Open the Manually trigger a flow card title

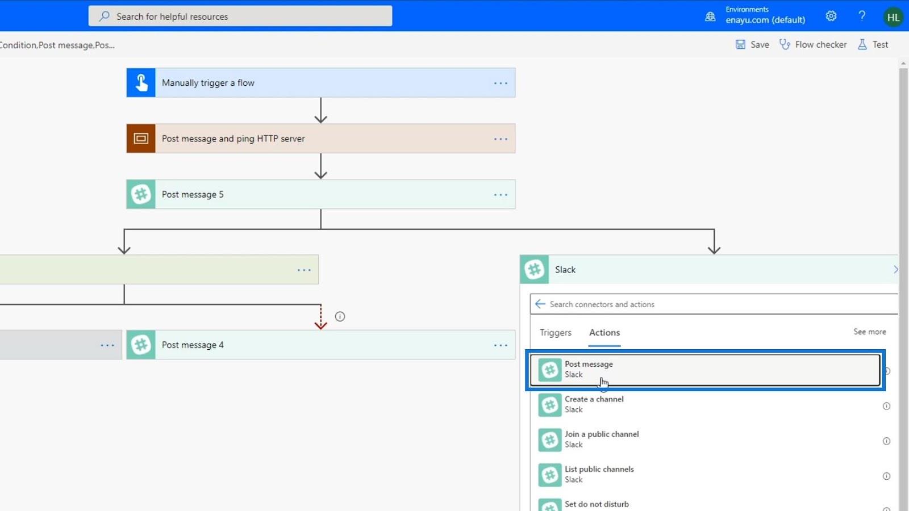tap(208, 83)
